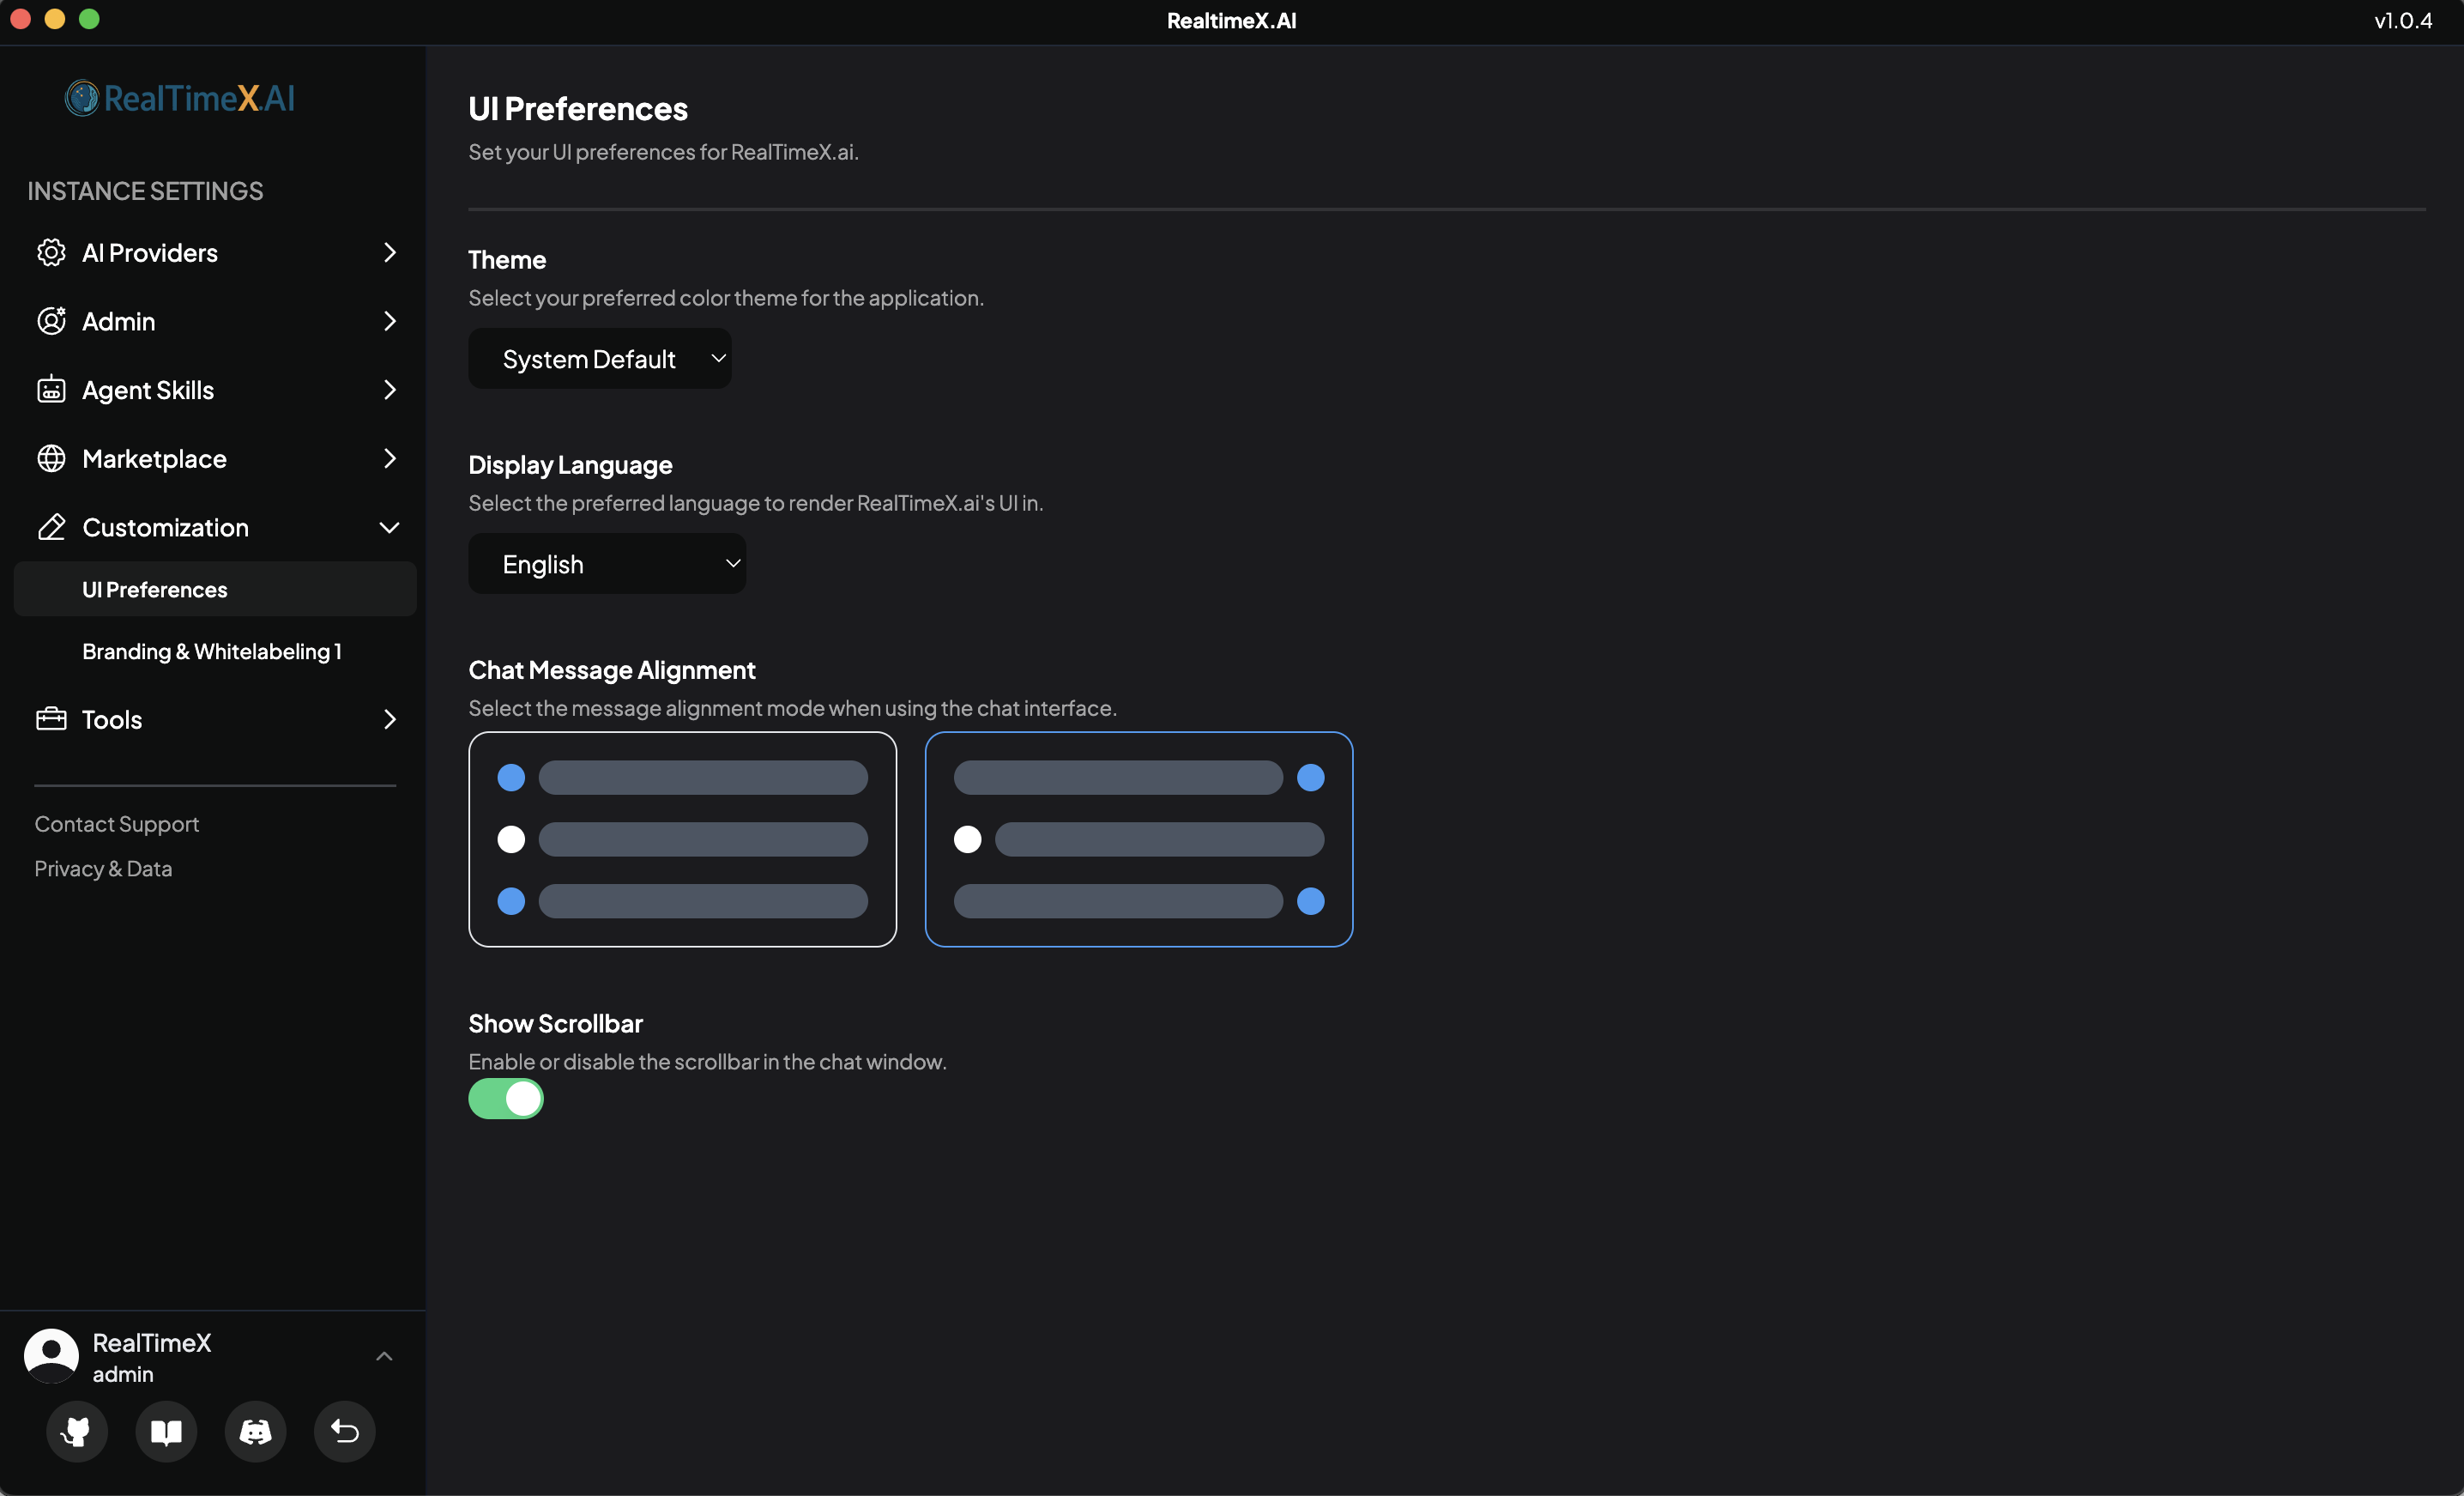
Task: Click the Marketplace globe icon
Action: pyautogui.click(x=51, y=458)
